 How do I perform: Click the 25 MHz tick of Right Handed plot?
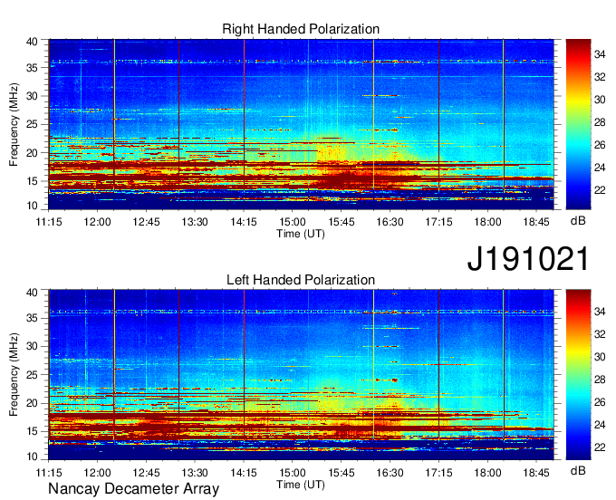pos(32,124)
